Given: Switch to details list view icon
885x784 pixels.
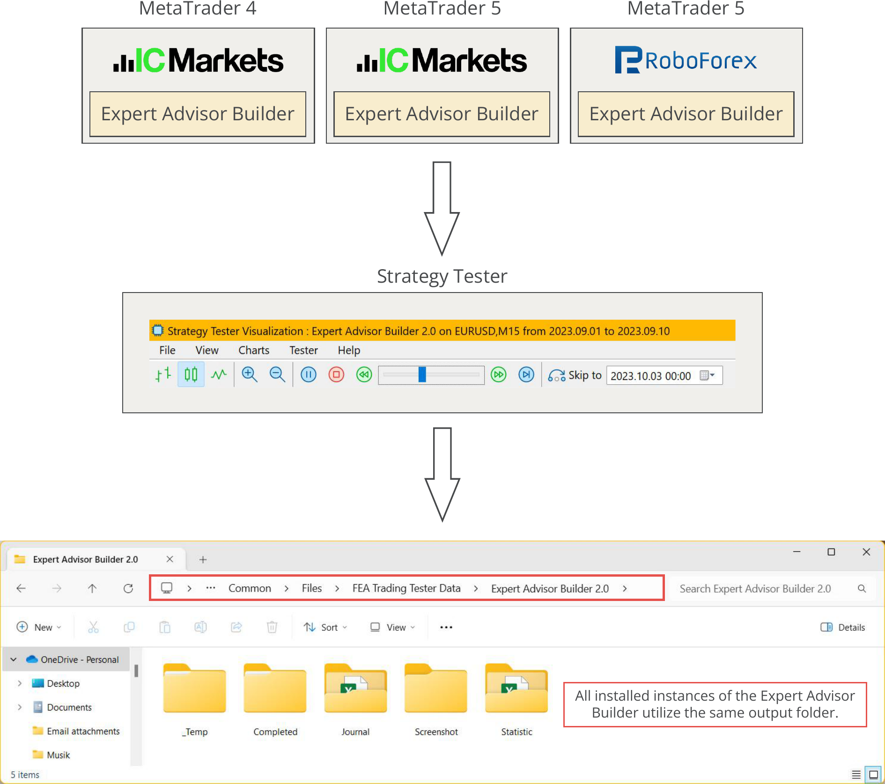Looking at the screenshot, I should point(856,775).
